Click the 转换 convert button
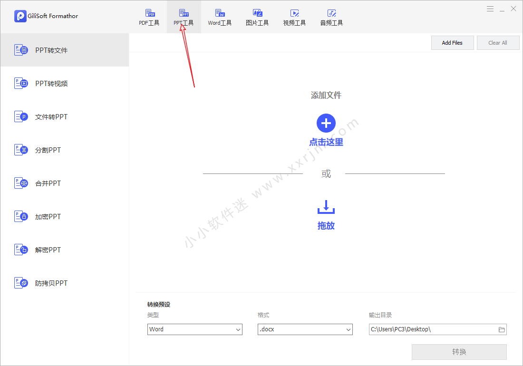523x366 pixels. pyautogui.click(x=459, y=352)
